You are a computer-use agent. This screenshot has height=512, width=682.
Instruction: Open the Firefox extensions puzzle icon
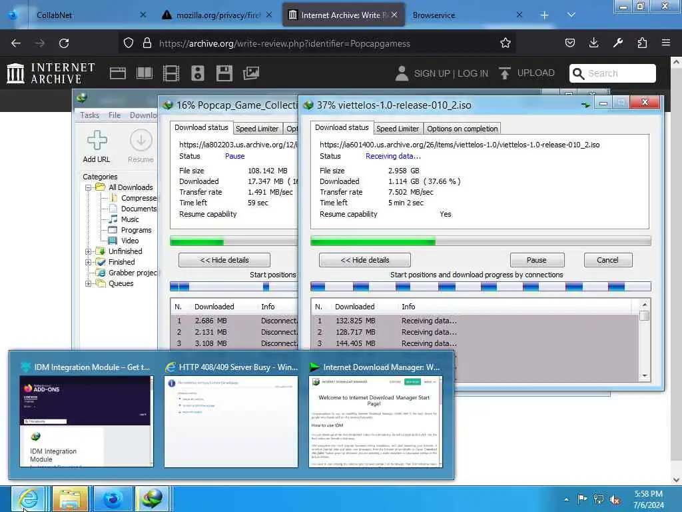642,43
